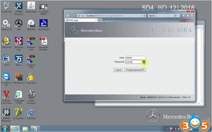Screen dimensions: 212x132
Task: Click the browser Back arrow button
Action: click(68, 15)
